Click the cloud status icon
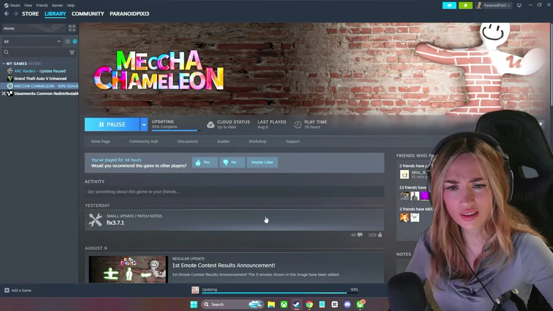Image resolution: width=553 pixels, height=311 pixels. pyautogui.click(x=210, y=124)
